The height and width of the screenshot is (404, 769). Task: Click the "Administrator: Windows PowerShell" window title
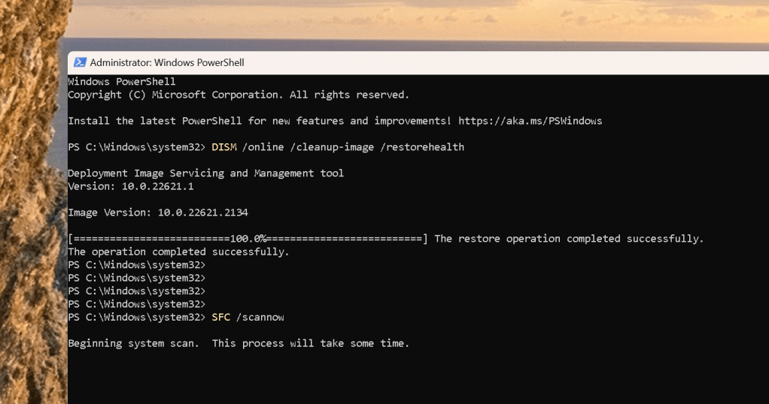(x=167, y=62)
